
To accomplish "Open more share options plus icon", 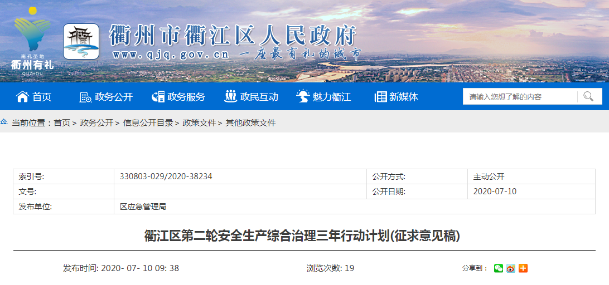I will (x=523, y=268).
